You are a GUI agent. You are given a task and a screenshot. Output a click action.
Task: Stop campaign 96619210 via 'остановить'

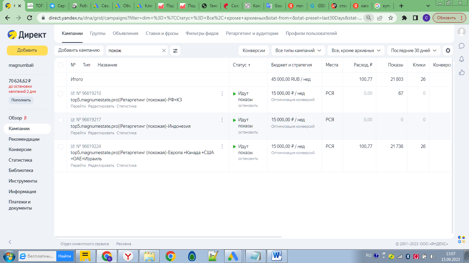(248, 106)
